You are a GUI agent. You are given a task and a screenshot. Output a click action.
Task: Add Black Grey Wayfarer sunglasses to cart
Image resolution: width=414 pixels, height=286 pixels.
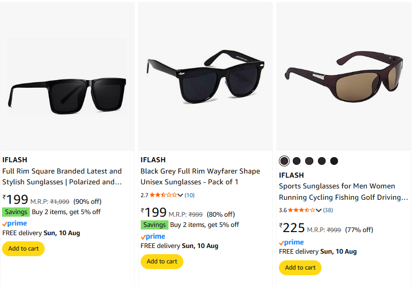pos(162,261)
